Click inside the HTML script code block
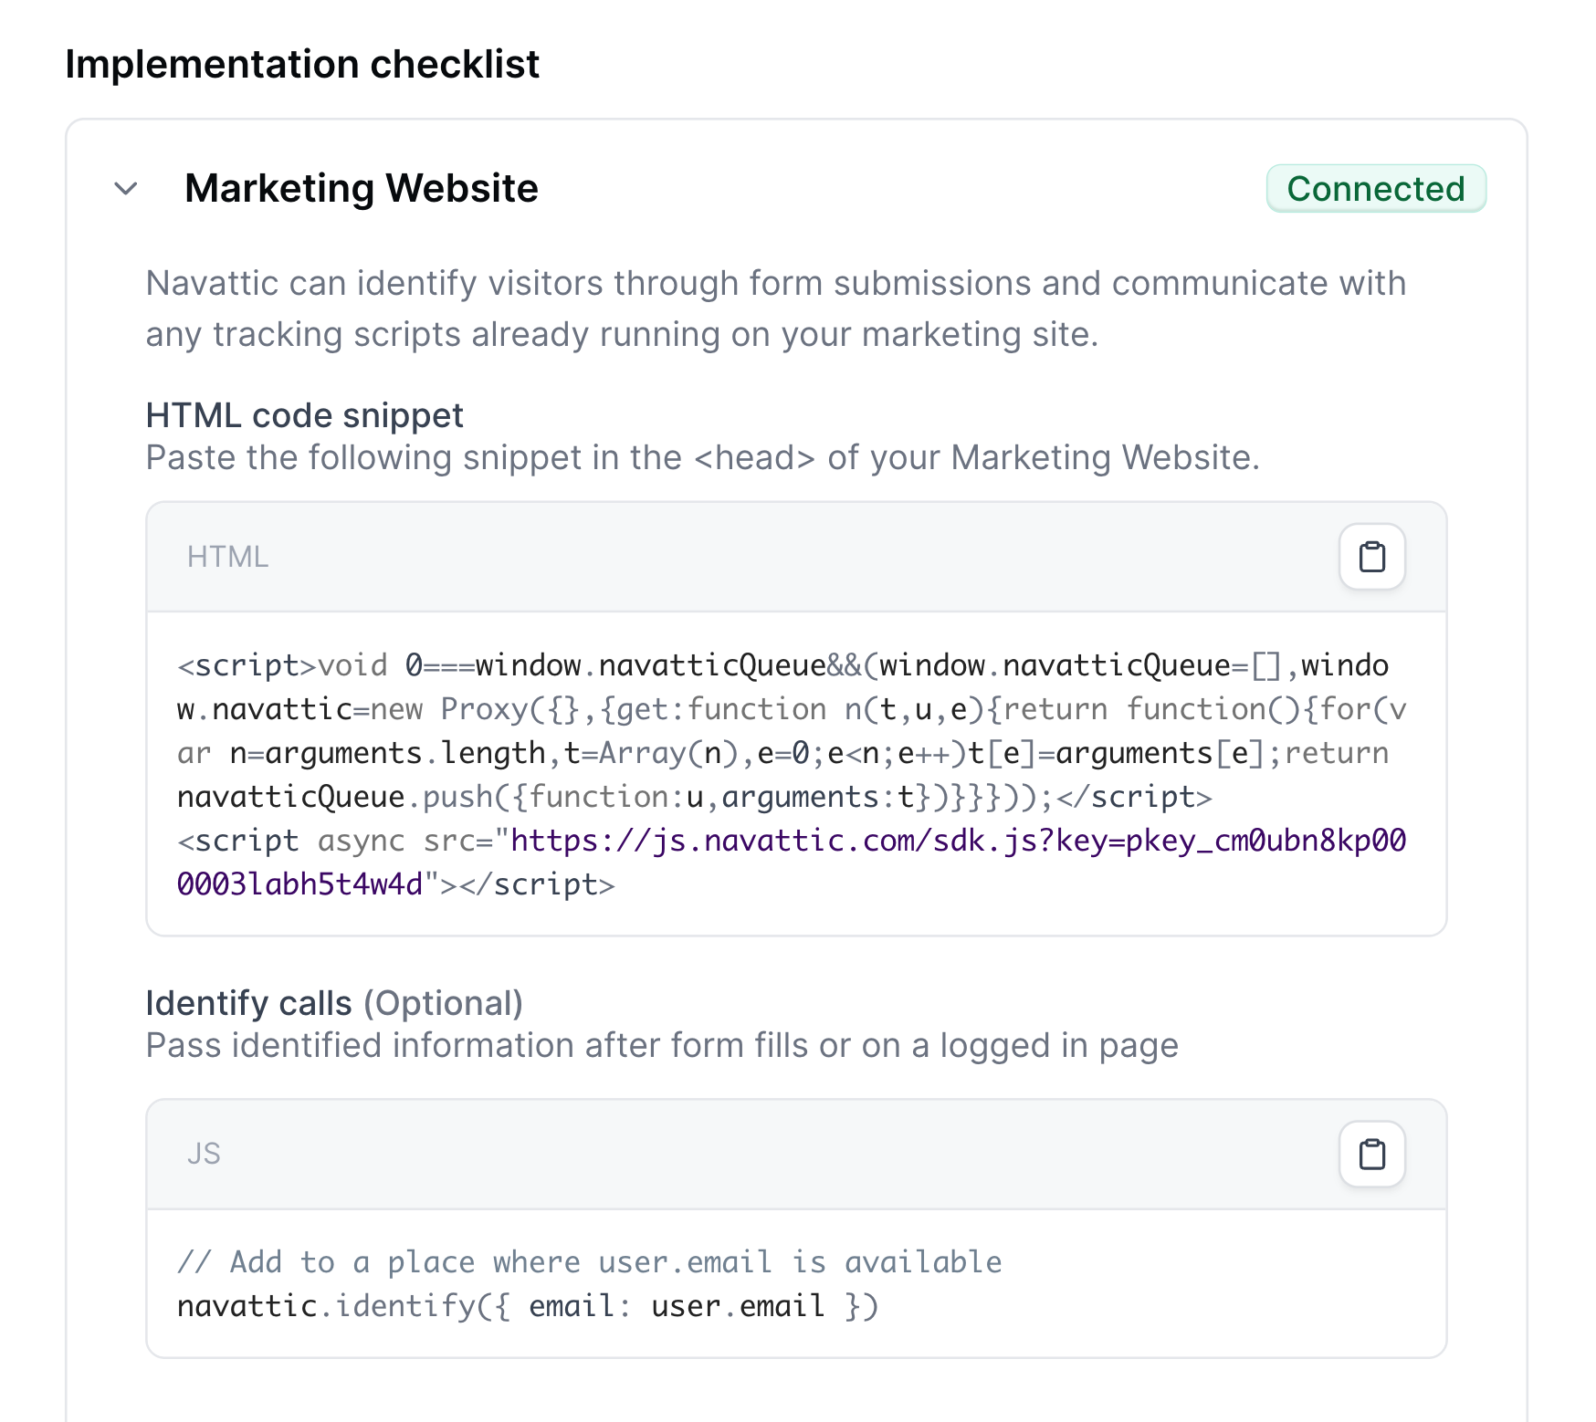Screen dimensions: 1596x1422 796,774
